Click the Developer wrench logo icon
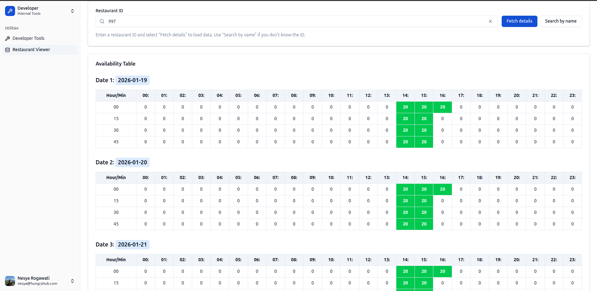This screenshot has width=597, height=291. (x=10, y=11)
